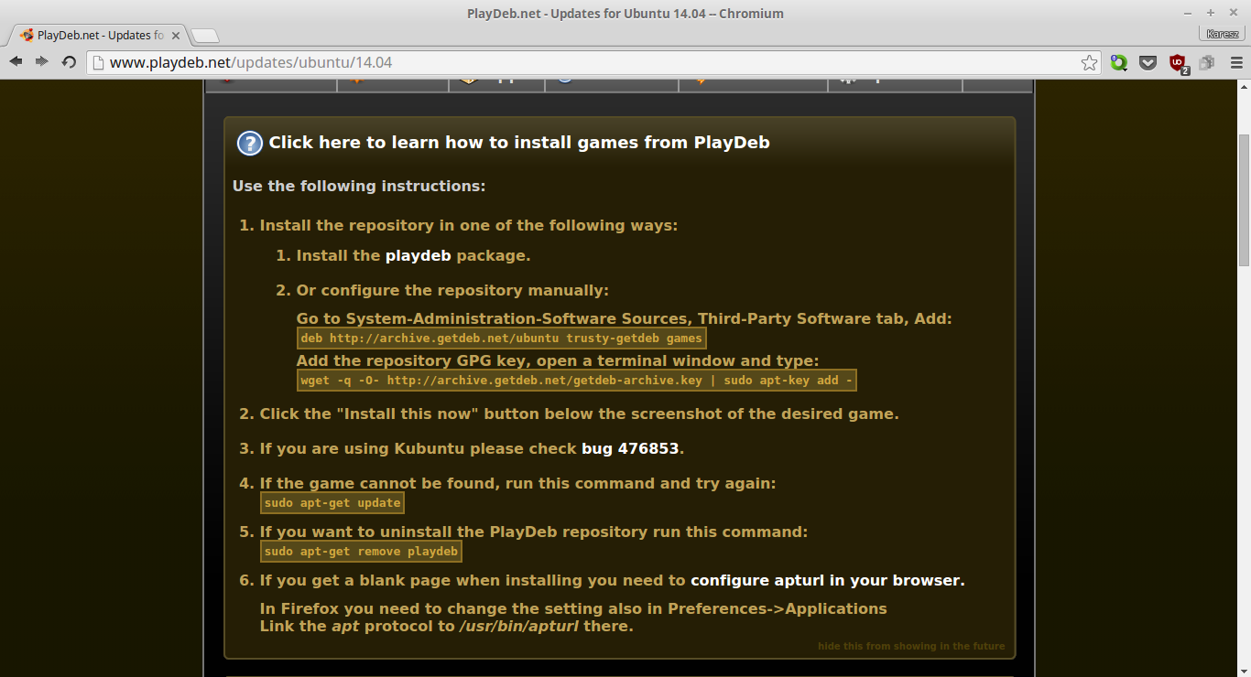Open the playdeb package link
The height and width of the screenshot is (677, 1251).
click(418, 256)
